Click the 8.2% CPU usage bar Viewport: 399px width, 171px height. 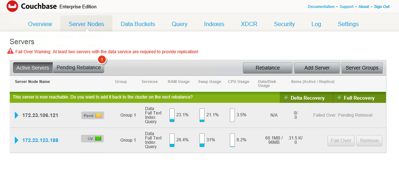(x=232, y=140)
